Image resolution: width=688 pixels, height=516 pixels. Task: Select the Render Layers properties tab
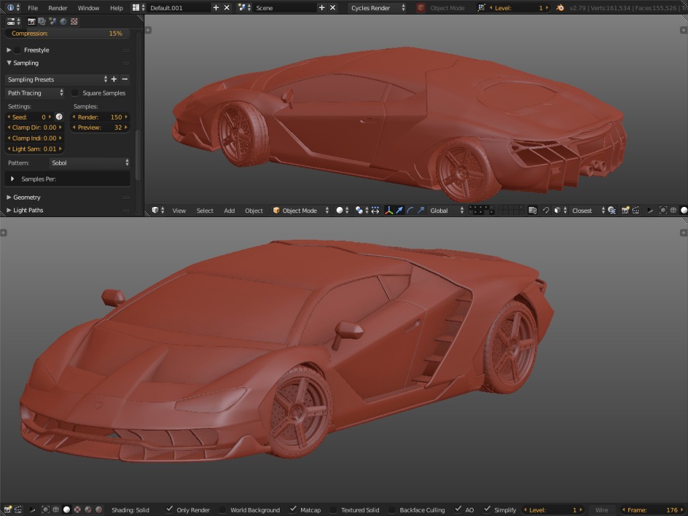[x=41, y=21]
